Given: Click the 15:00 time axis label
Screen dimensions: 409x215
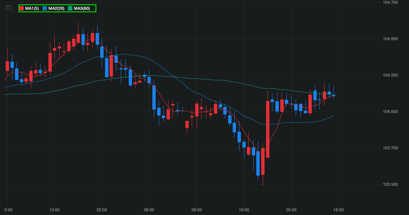Looking at the screenshot, I should (x=338, y=210).
